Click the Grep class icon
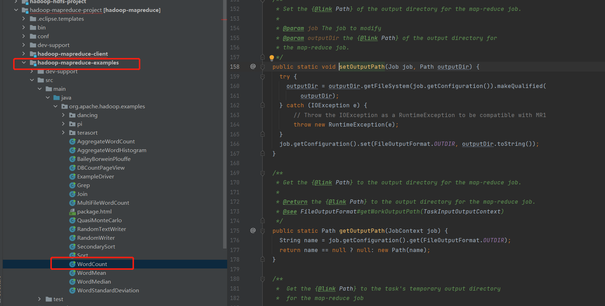Screen dimensions: 605x306 click(x=72, y=185)
